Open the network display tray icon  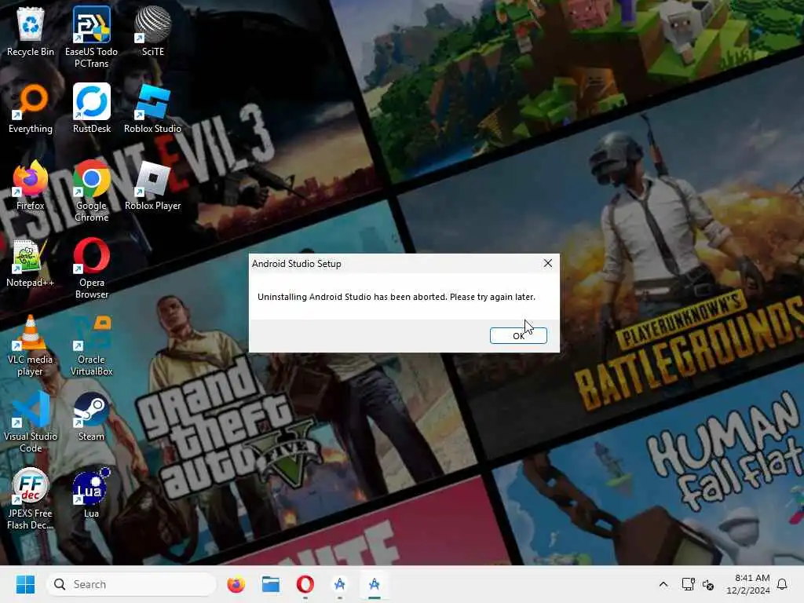point(688,584)
